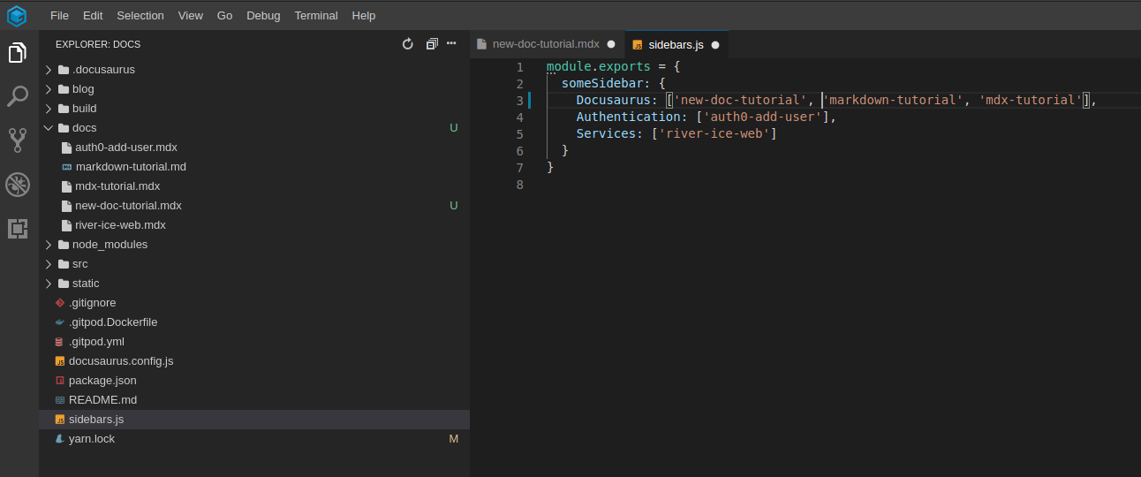Click U status badge on docs folder
The image size is (1141, 477).
point(454,128)
